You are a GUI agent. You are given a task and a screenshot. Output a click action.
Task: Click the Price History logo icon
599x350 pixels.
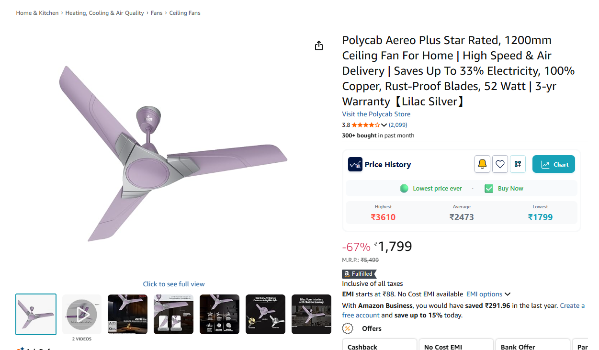pyautogui.click(x=355, y=164)
